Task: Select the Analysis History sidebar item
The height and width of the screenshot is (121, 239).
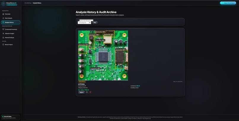Action: pyautogui.click(x=10, y=22)
